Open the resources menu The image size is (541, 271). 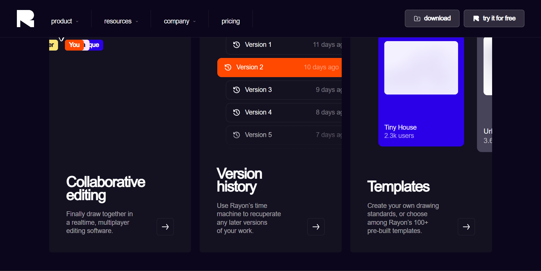pyautogui.click(x=121, y=21)
